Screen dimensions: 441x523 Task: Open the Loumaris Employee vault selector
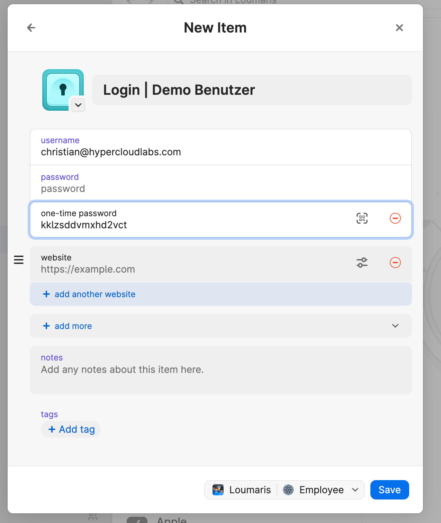click(x=284, y=490)
